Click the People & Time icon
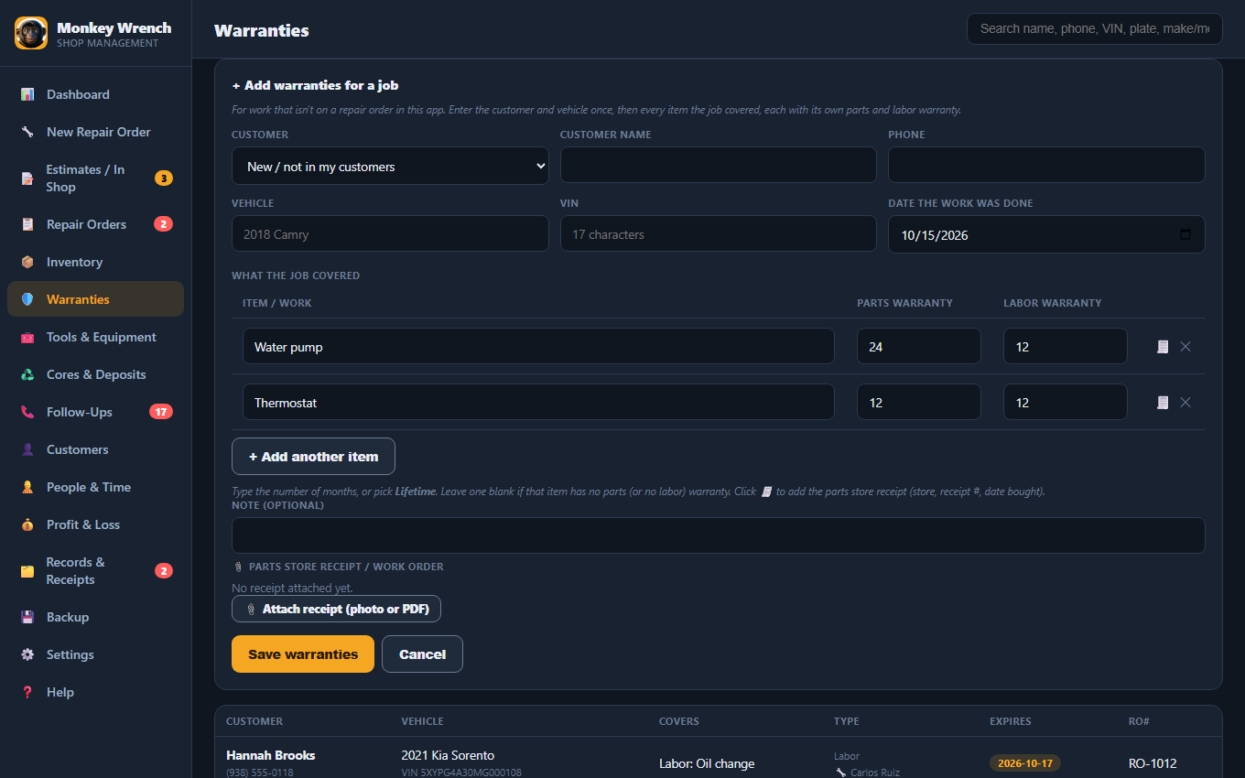This screenshot has height=778, width=1245. point(27,487)
